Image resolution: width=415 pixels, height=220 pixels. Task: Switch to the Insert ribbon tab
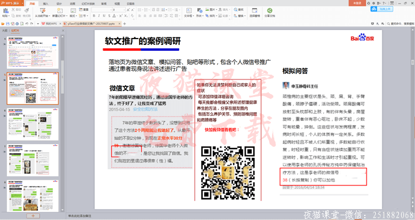[46, 3]
